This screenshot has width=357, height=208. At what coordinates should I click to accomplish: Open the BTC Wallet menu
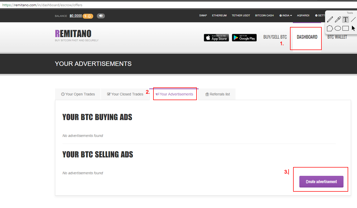click(337, 37)
